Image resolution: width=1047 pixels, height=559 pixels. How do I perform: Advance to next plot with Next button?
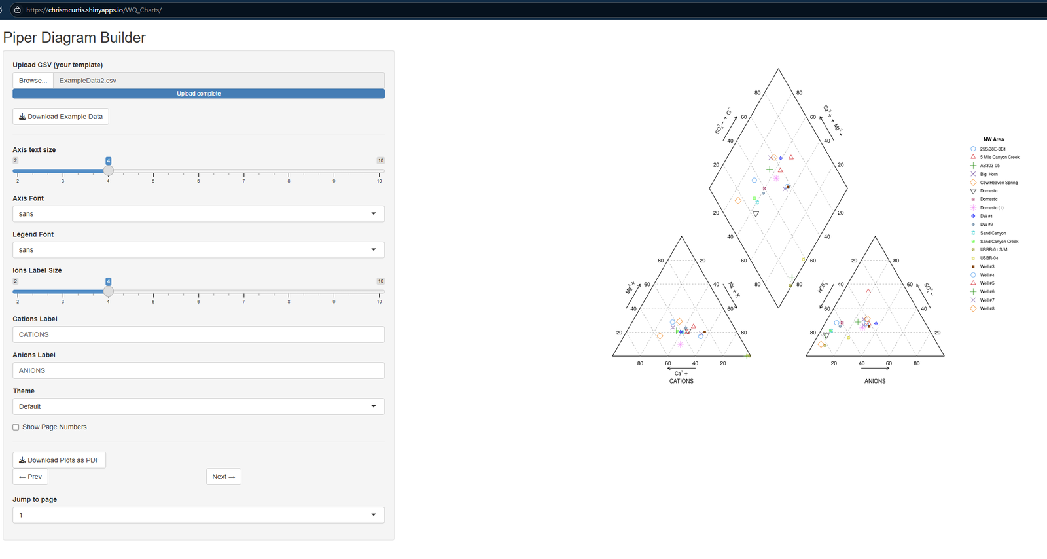point(224,477)
